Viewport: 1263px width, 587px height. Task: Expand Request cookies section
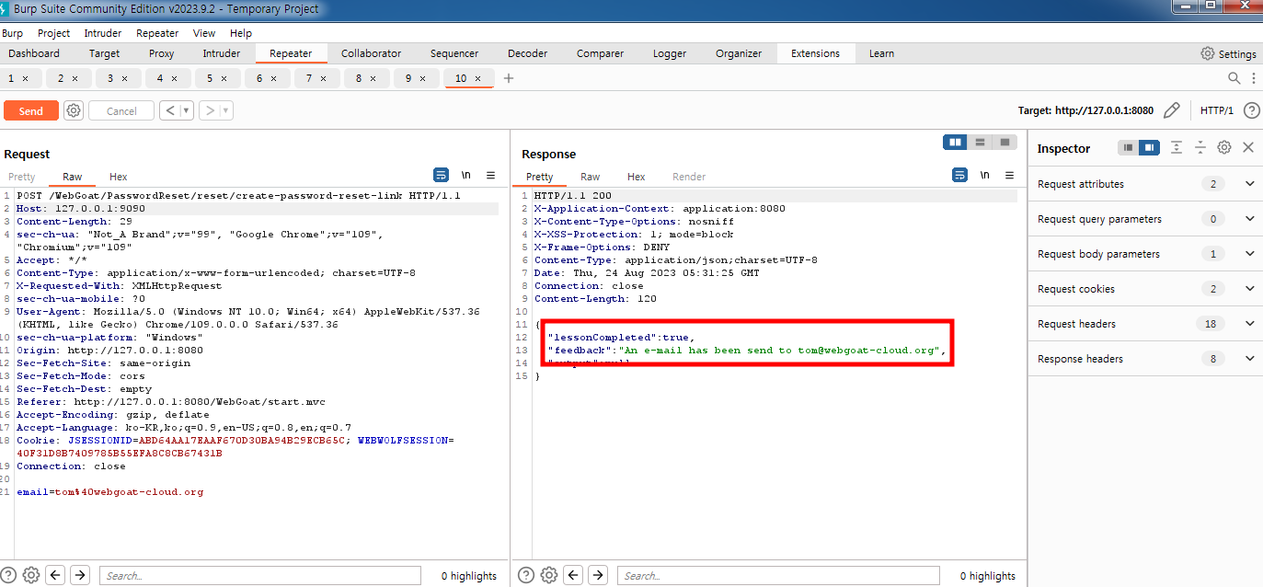point(1145,289)
